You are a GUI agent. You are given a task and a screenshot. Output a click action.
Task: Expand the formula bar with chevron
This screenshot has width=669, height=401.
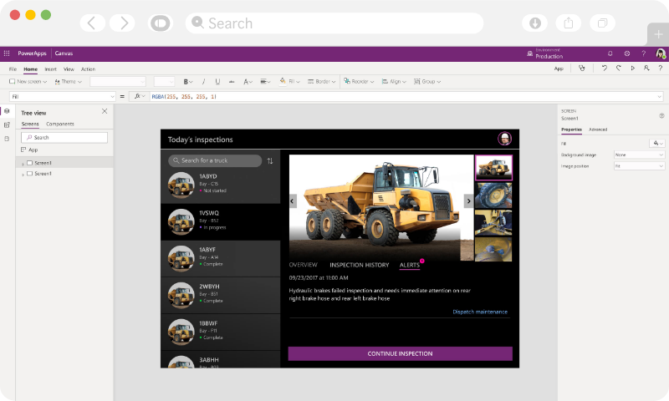click(x=659, y=97)
